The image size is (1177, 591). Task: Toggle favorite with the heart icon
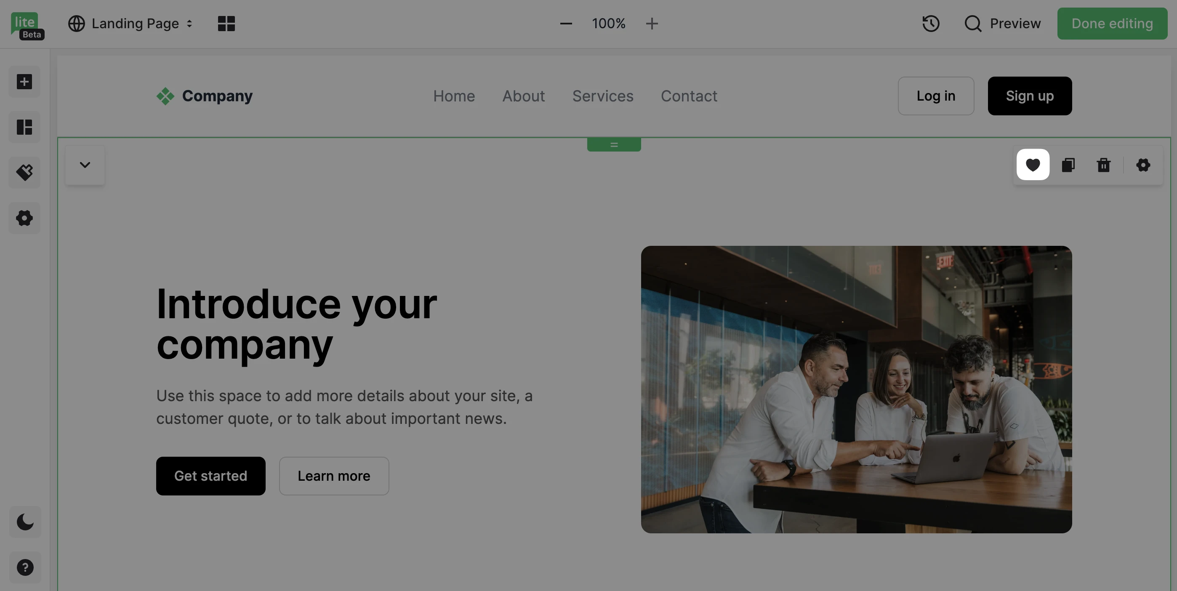click(1033, 165)
